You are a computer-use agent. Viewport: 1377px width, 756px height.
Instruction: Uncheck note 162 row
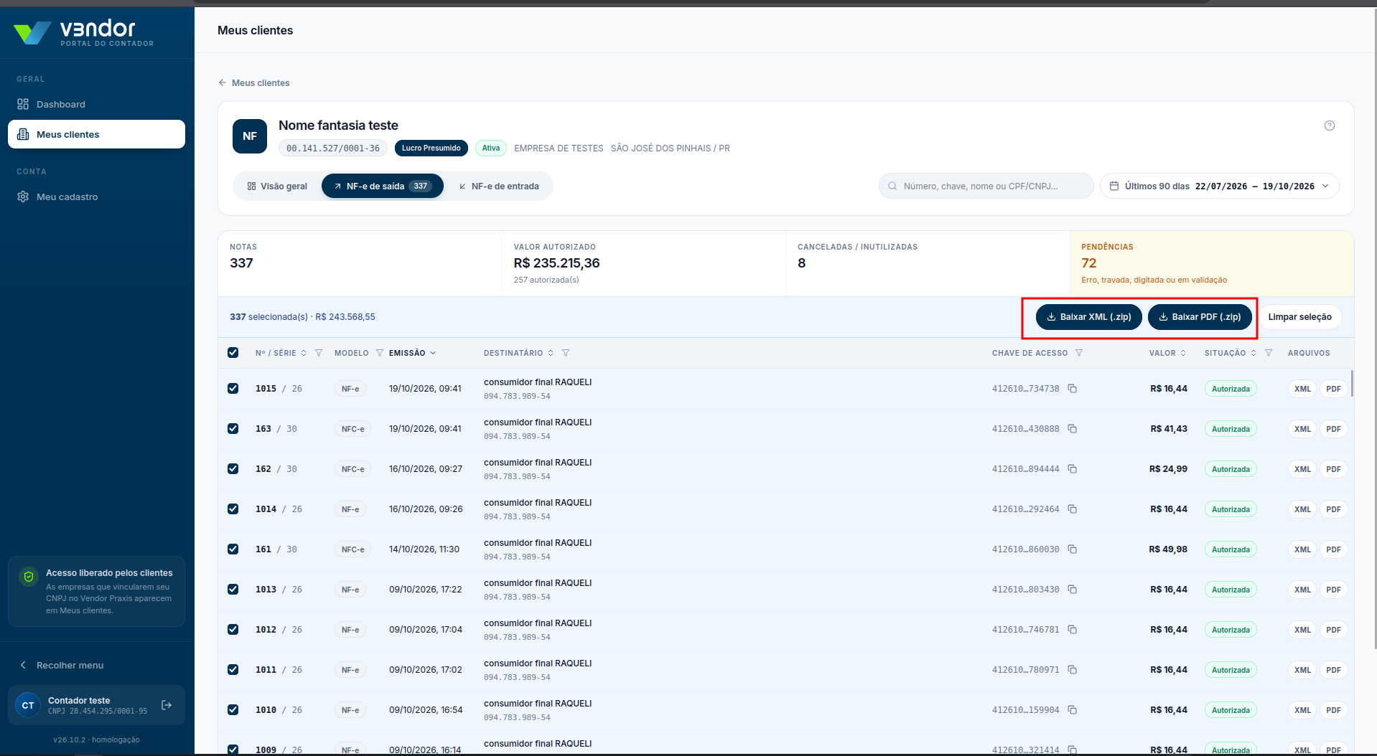pyautogui.click(x=233, y=469)
